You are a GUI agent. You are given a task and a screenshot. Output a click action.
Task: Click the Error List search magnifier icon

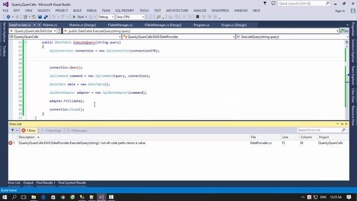point(344,130)
